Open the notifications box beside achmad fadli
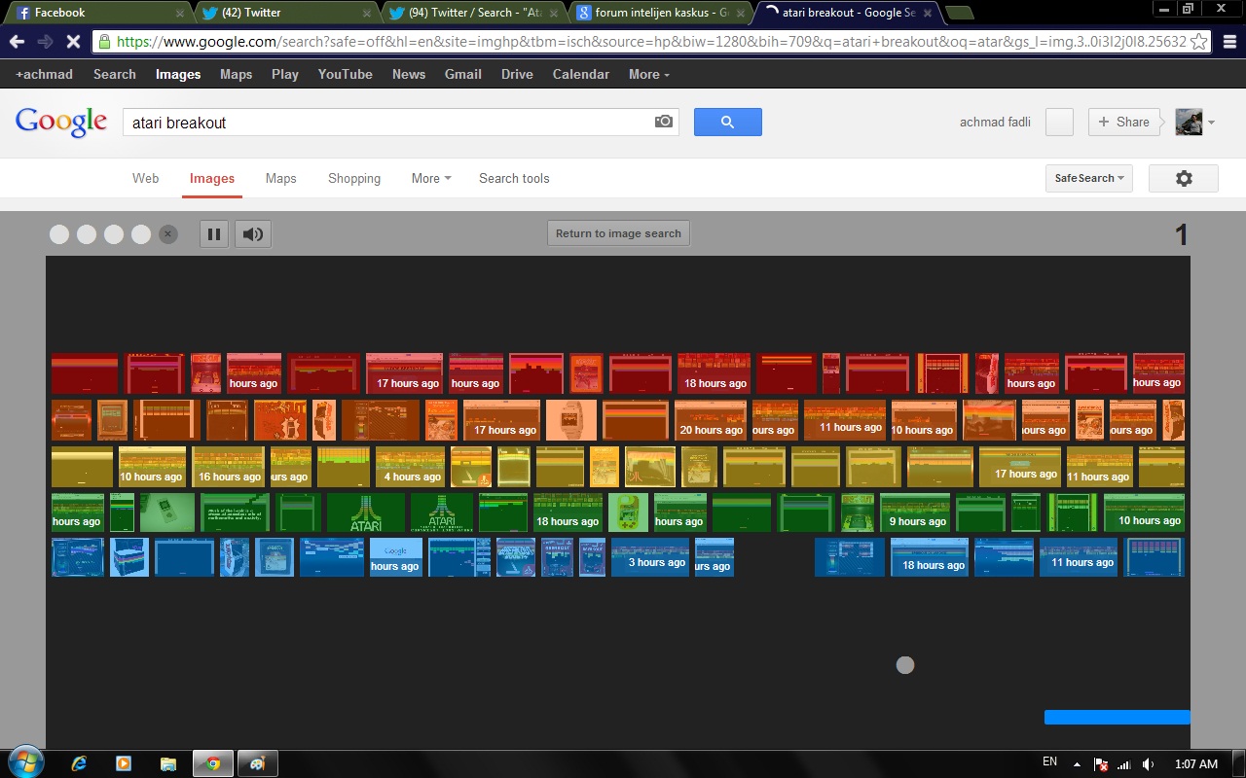 point(1059,122)
